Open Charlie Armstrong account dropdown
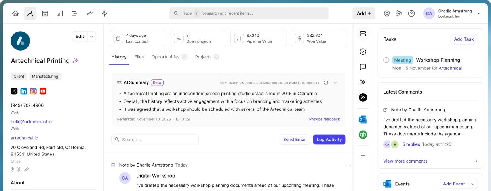Screen dimensions: 491x191 click(478, 13)
